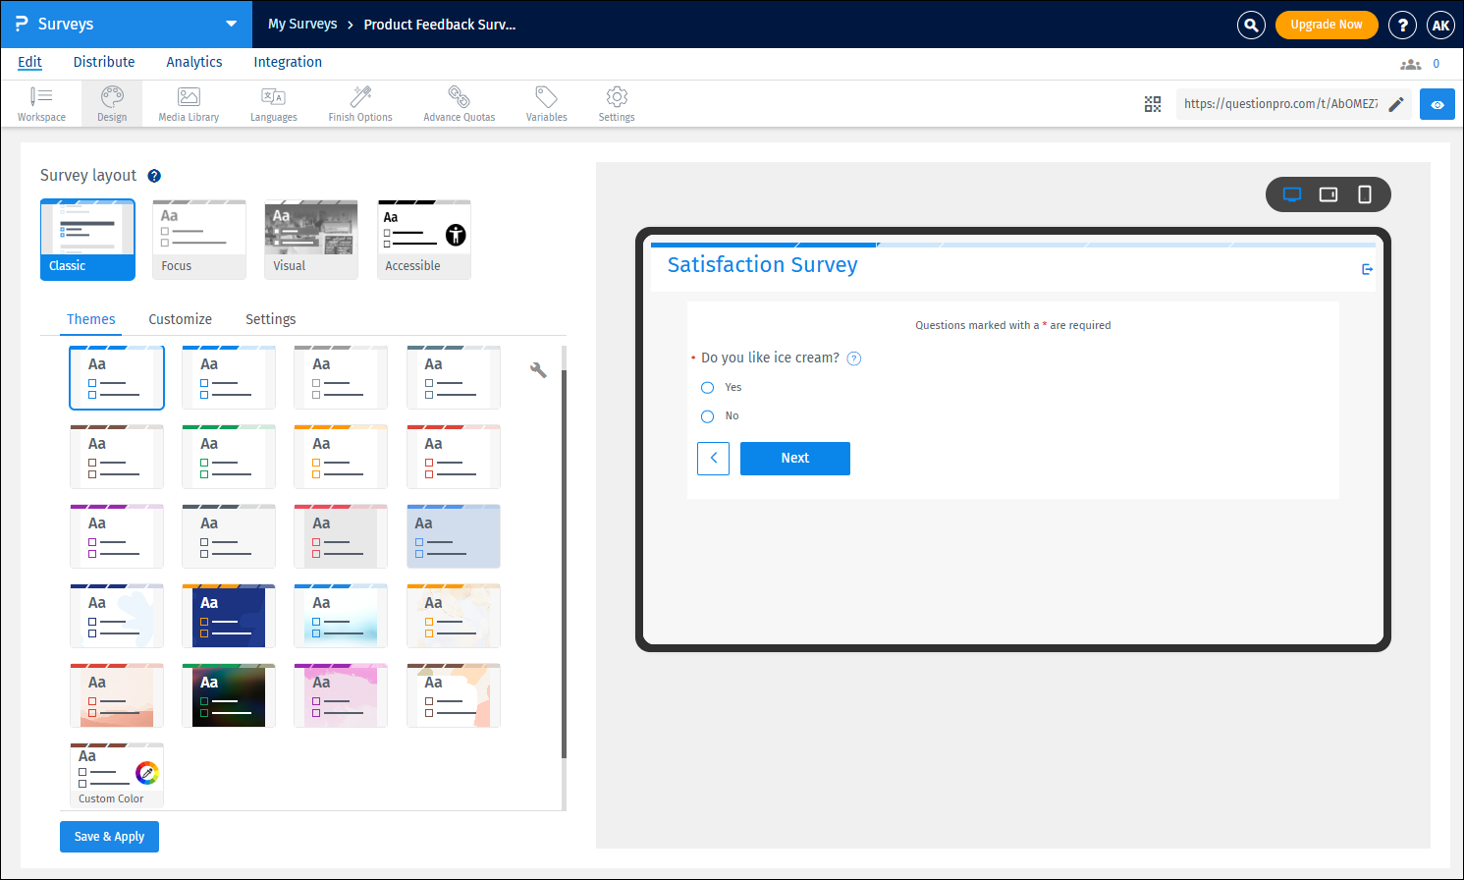This screenshot has width=1464, height=880.
Task: Click the Upgrade Now button
Action: (x=1327, y=25)
